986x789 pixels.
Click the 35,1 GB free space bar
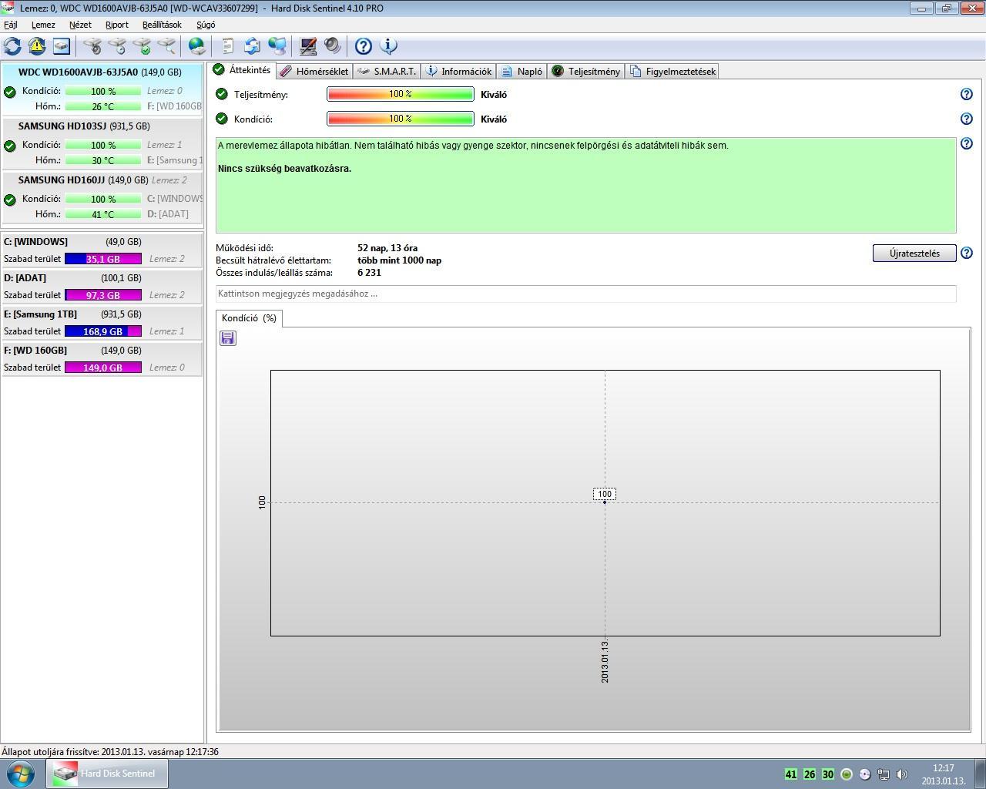pos(103,259)
